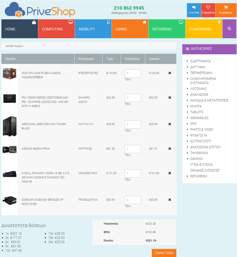Click ΜΝΗΜΕΣ RAM category link
This screenshot has width=237, height=257.
click(88, 173)
